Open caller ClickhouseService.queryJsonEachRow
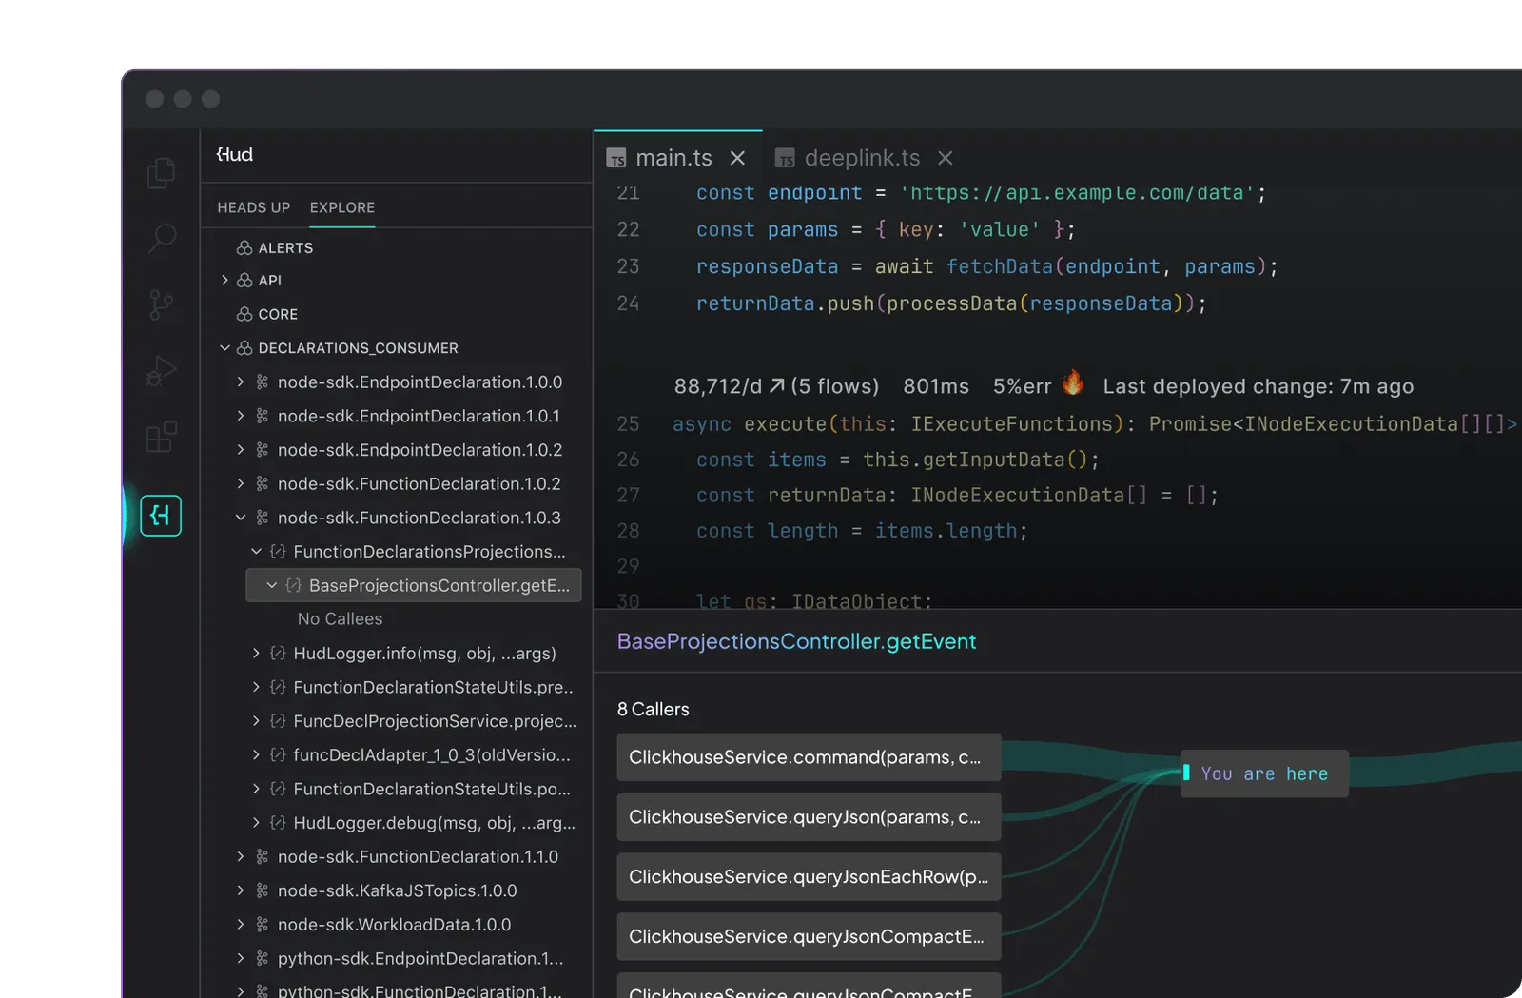The height and width of the screenshot is (998, 1522). (x=808, y=877)
